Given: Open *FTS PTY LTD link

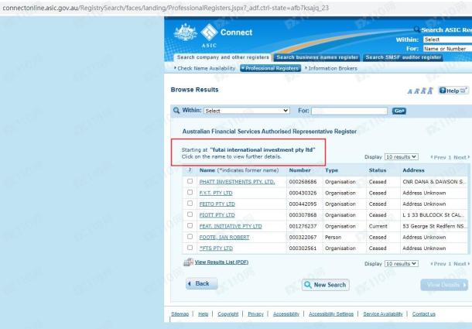Looking at the screenshot, I should [216, 248].
